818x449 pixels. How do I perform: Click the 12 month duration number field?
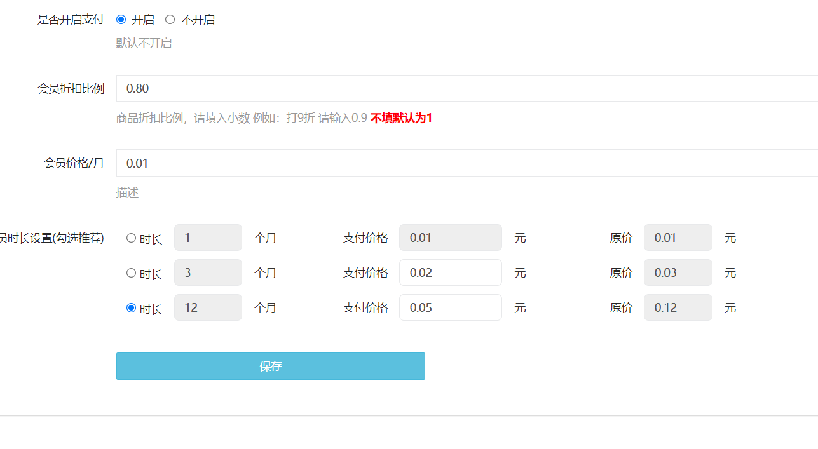click(x=208, y=307)
